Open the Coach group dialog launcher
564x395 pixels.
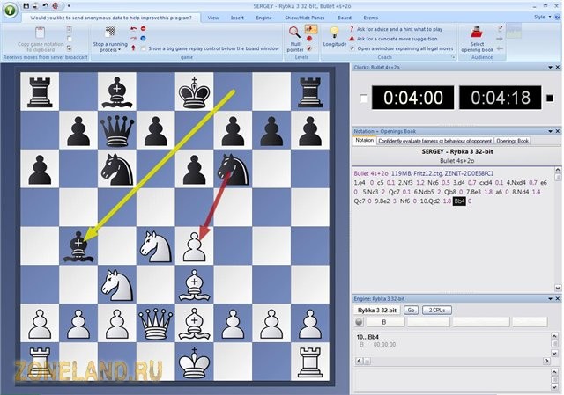point(453,57)
